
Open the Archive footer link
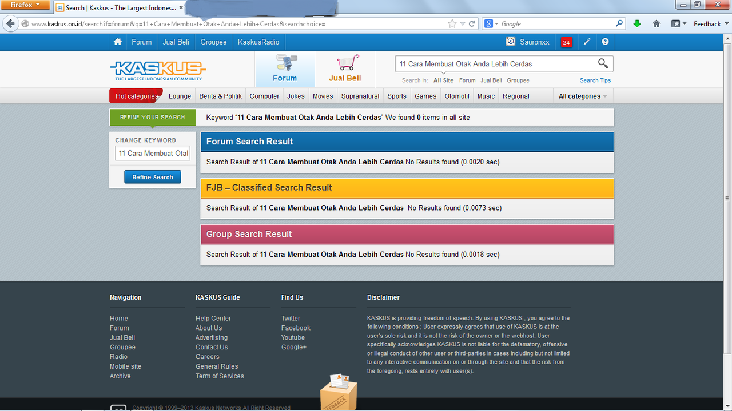[120, 376]
